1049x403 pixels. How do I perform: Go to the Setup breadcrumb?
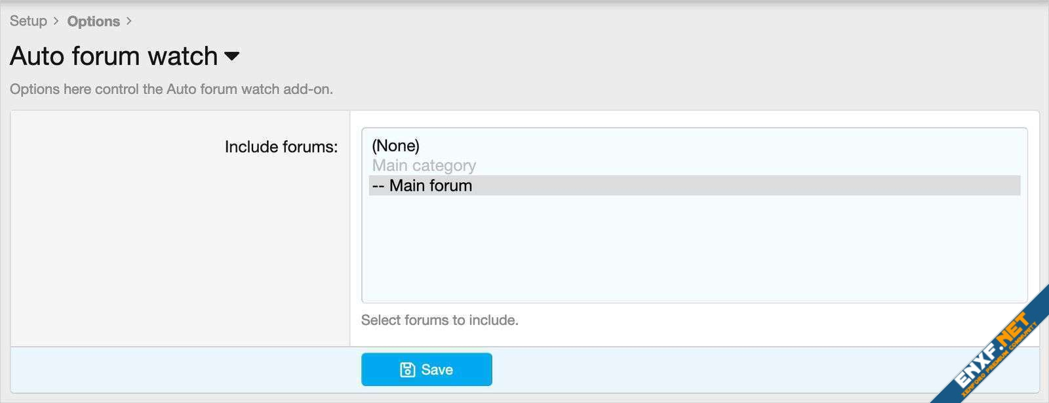tap(28, 21)
